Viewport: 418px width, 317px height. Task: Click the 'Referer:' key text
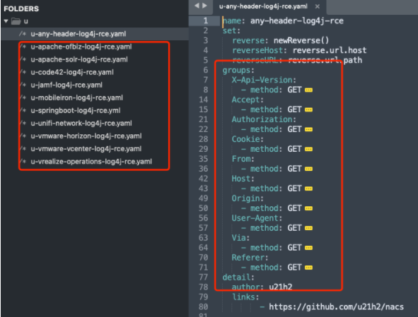pos(250,258)
